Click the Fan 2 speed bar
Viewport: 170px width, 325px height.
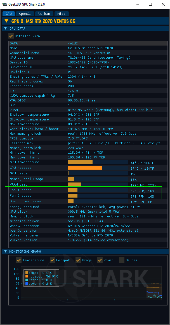click(x=98, y=196)
